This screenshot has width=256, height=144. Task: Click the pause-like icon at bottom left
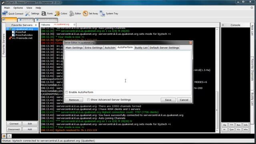(x=4, y=136)
